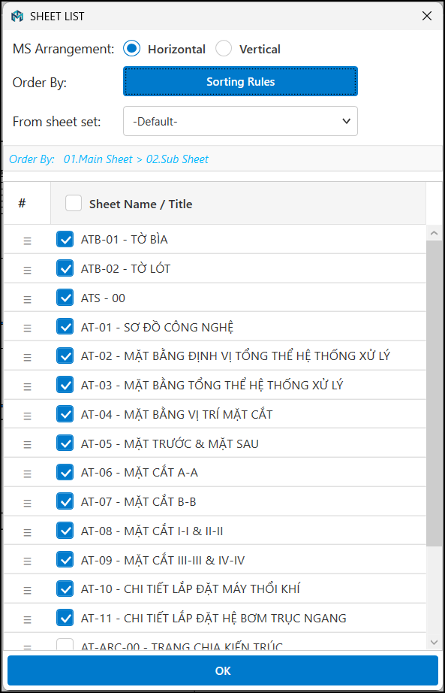Viewport: 445px width, 693px height.
Task: Click the drag handle of row AT-07
Action: tap(27, 503)
